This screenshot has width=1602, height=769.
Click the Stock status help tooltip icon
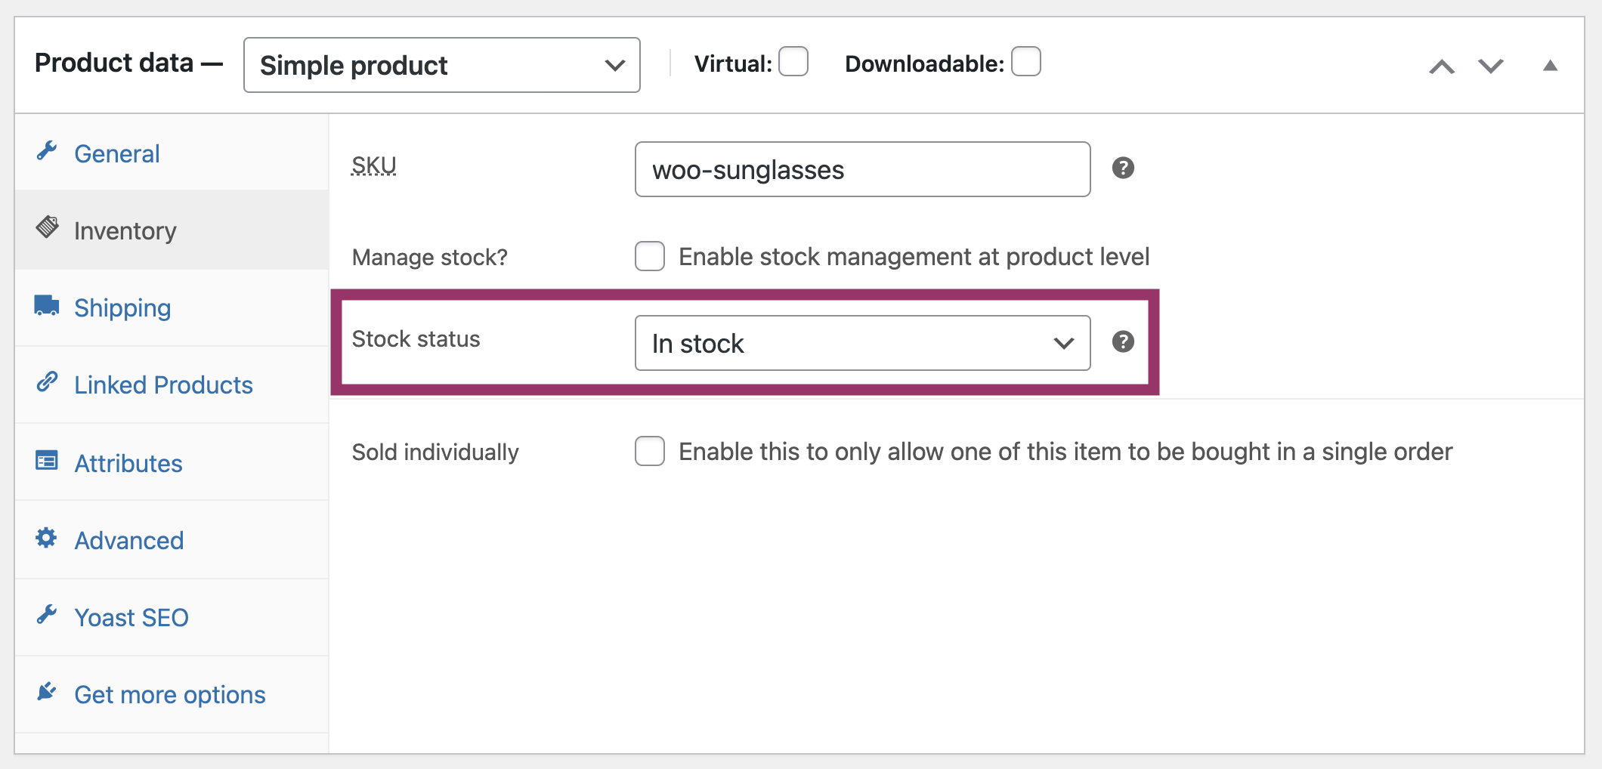1123,342
